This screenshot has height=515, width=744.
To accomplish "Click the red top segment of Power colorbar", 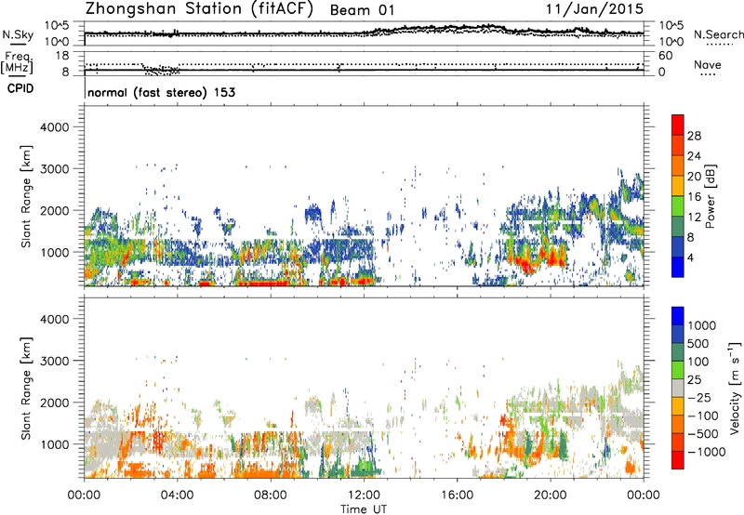I will 678,125.
